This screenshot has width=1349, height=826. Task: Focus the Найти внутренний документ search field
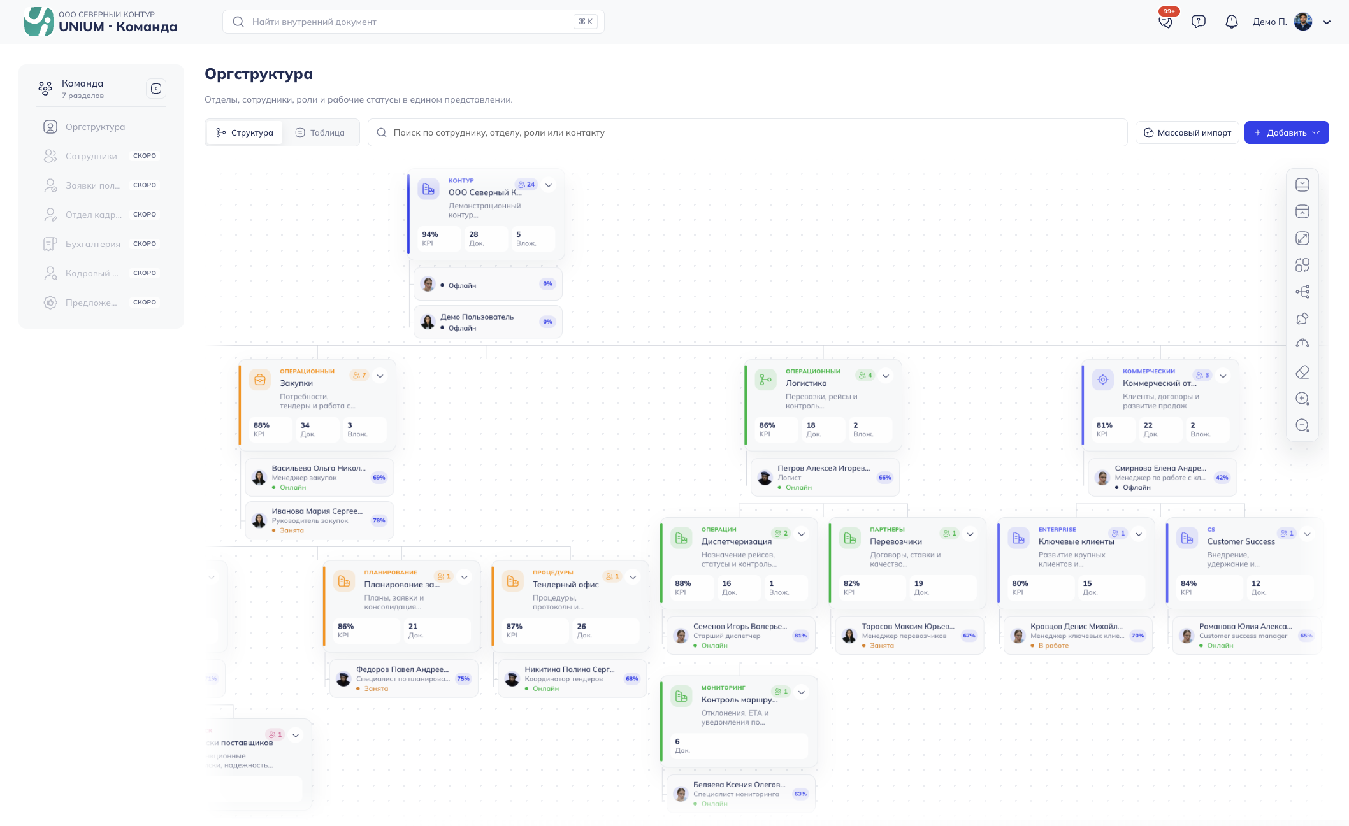coord(413,22)
